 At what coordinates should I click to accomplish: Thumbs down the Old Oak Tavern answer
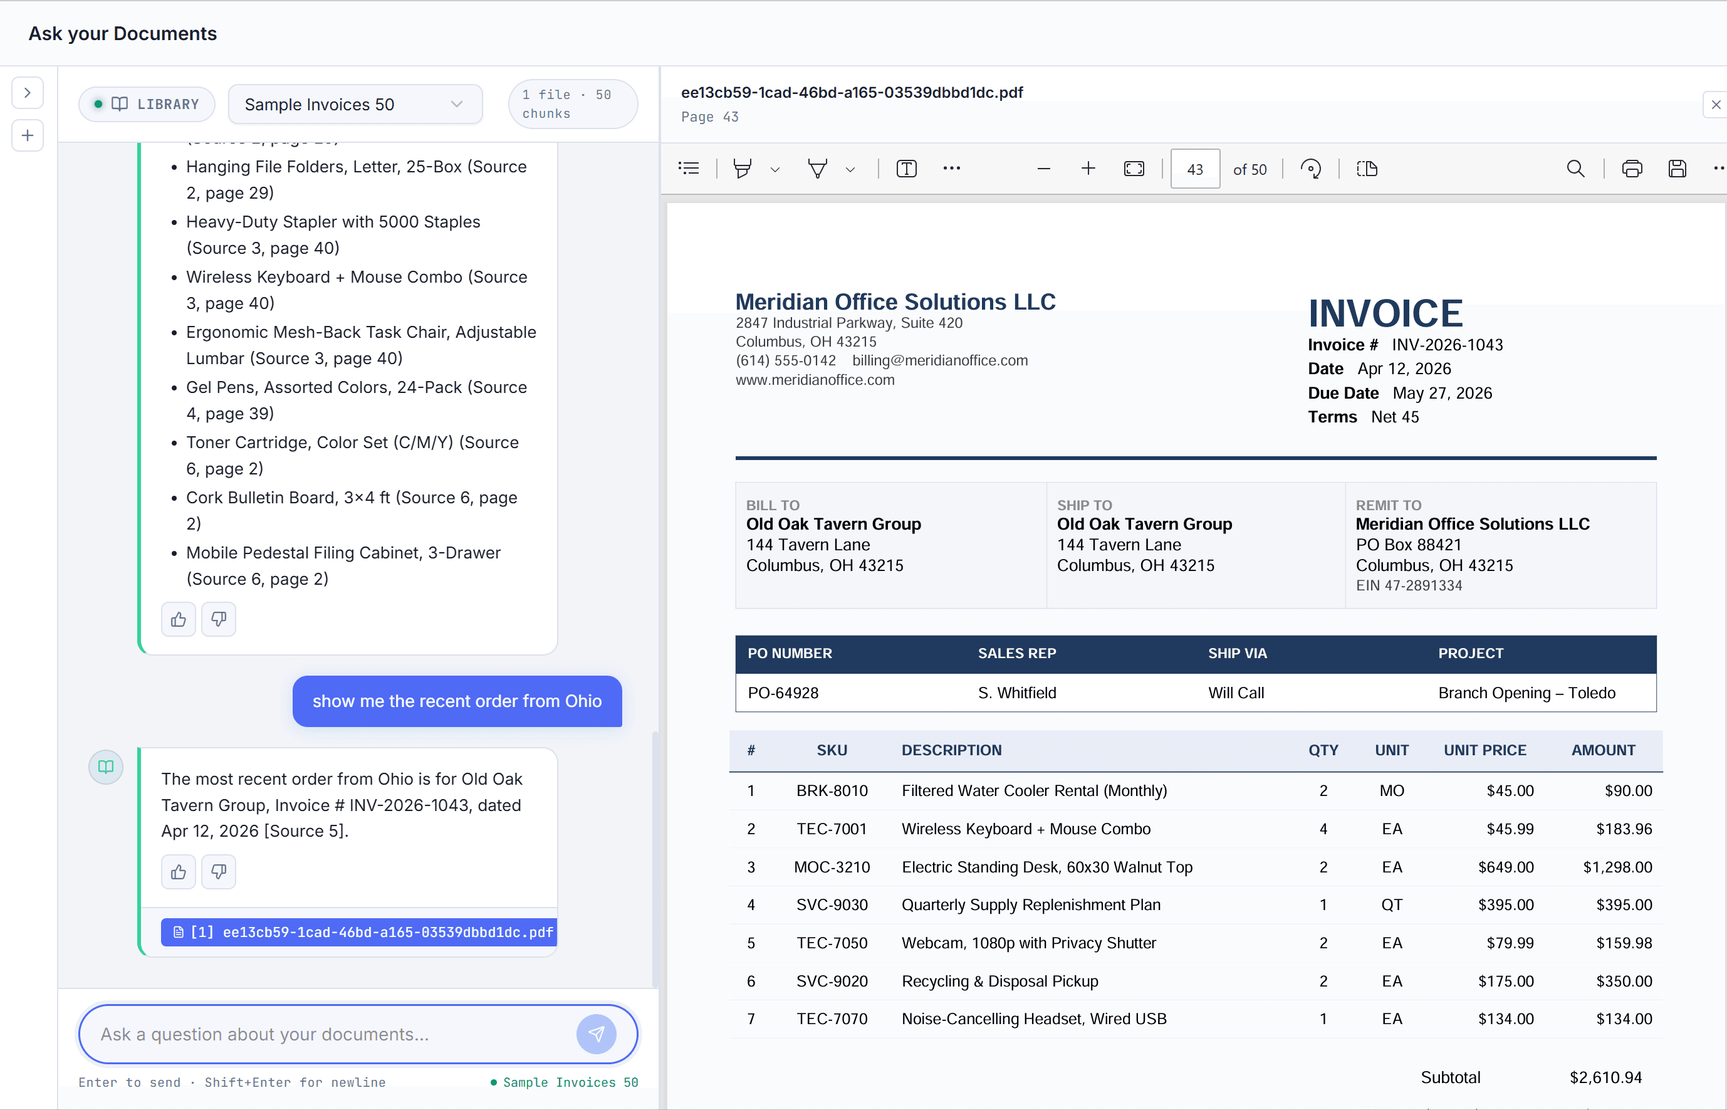[218, 872]
